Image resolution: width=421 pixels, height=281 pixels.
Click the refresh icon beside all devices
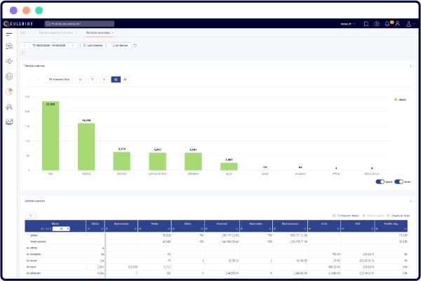pyautogui.click(x=135, y=46)
